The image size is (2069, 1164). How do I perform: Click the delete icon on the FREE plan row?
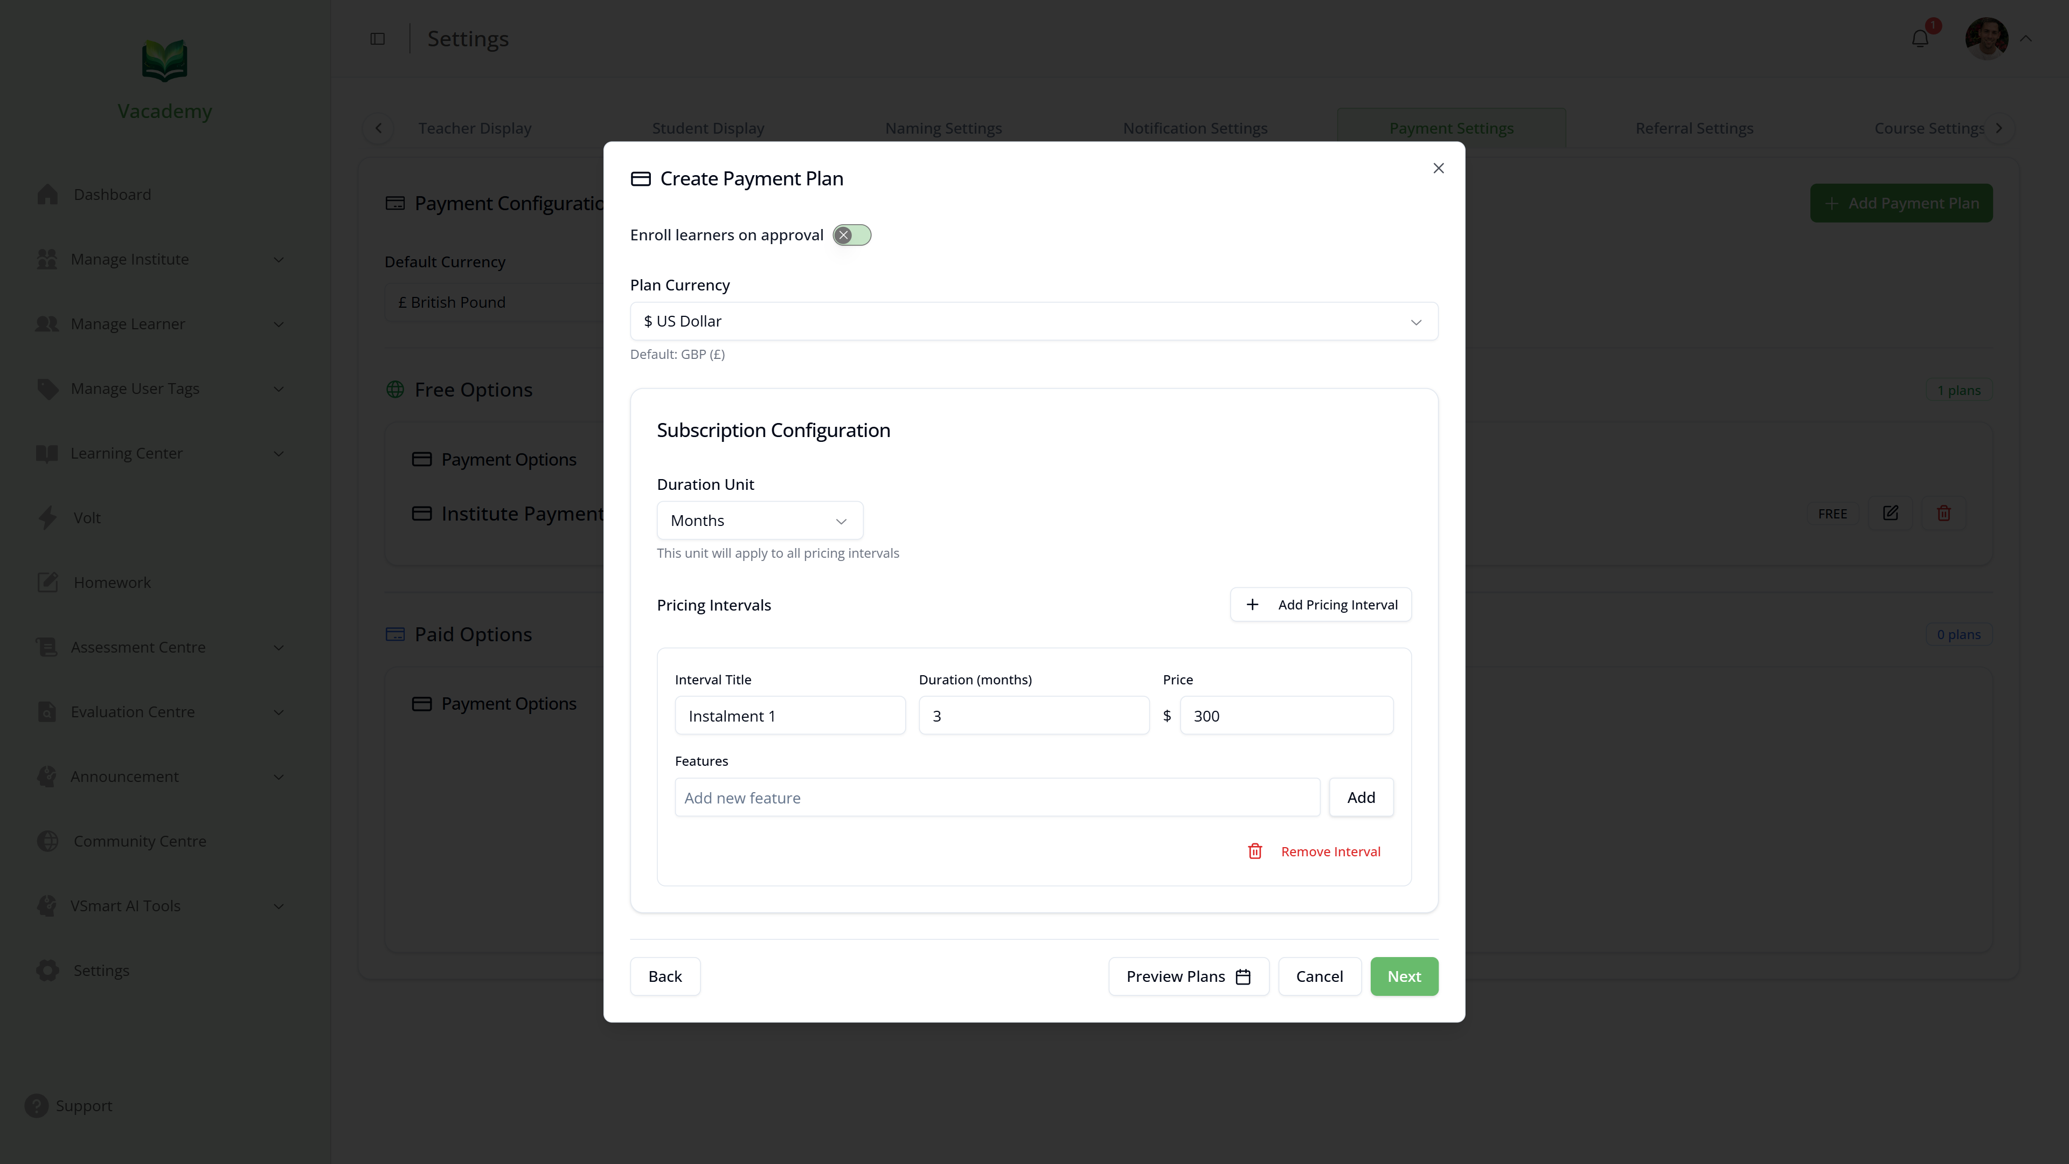[1943, 514]
